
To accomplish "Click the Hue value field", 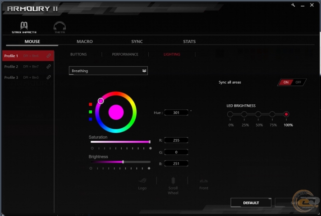I will click(x=176, y=112).
